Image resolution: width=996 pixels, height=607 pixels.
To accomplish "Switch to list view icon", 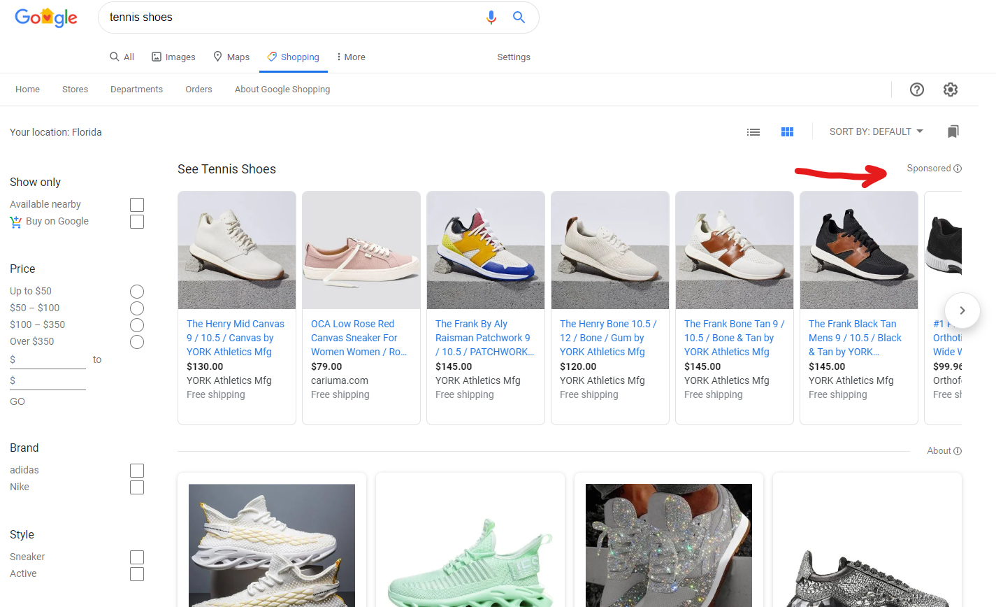I will (753, 131).
